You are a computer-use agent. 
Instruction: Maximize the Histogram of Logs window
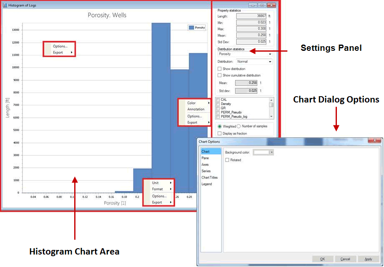click(x=262, y=5)
